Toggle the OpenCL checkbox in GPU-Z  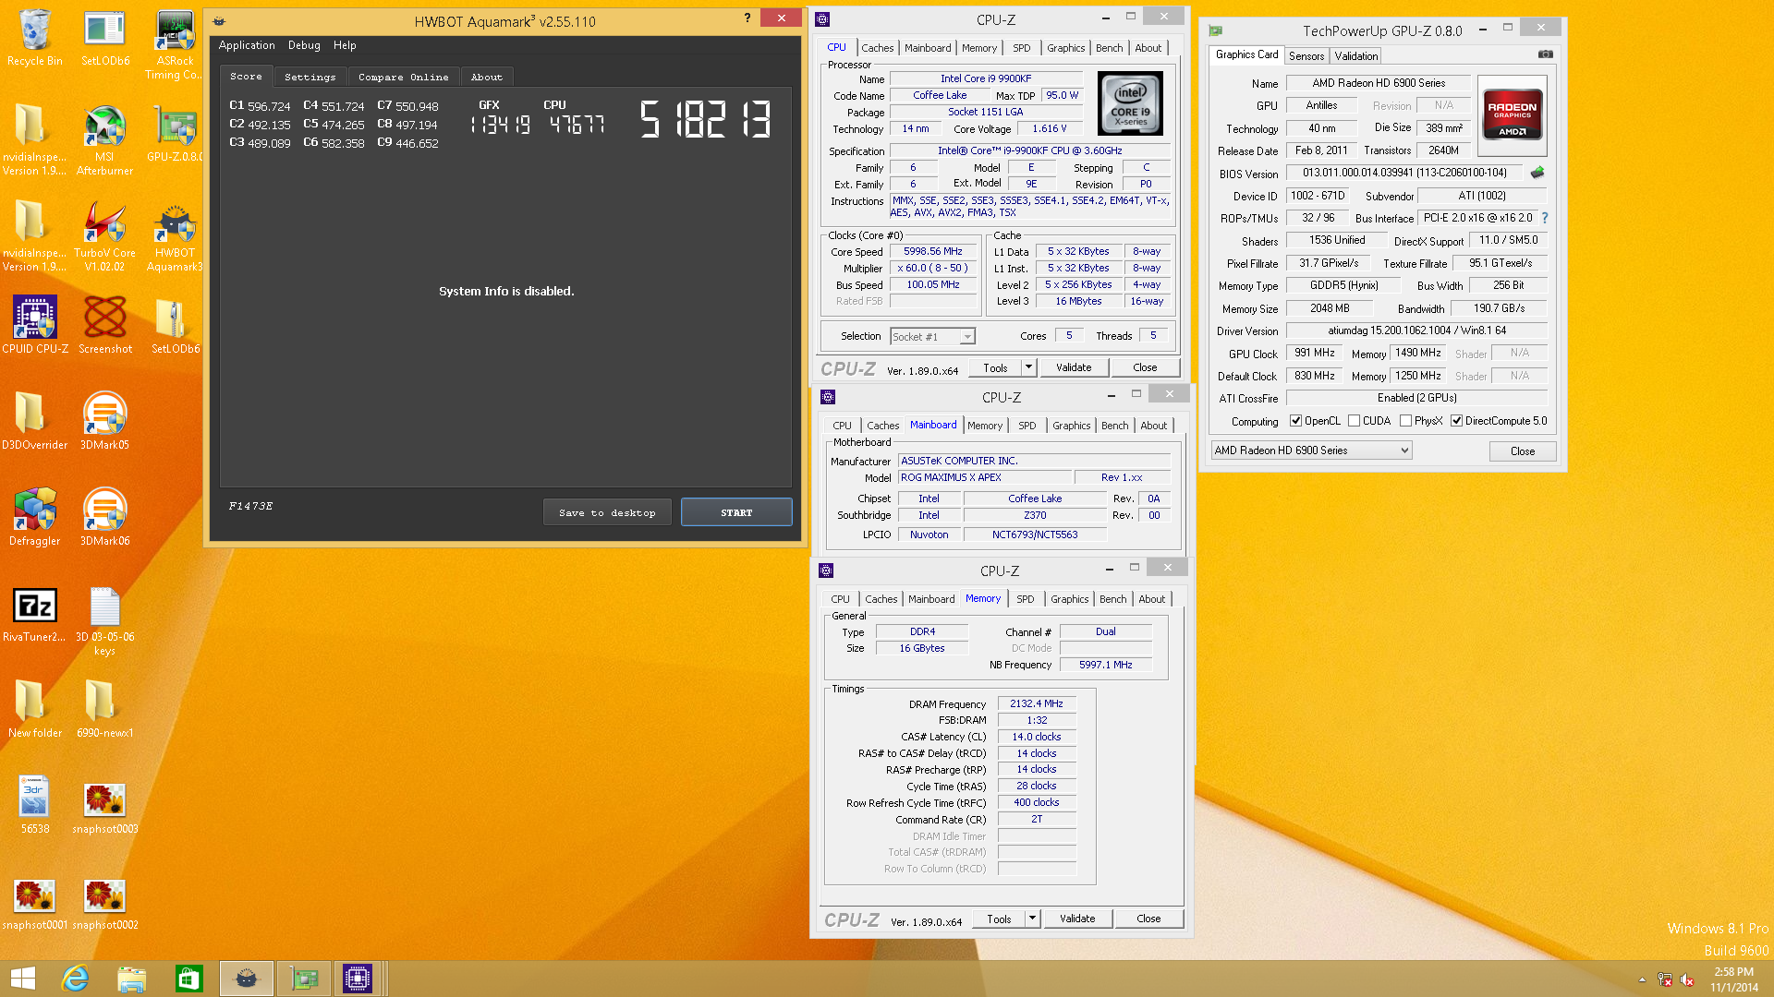coord(1296,421)
